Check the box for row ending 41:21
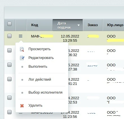 (10, 79)
